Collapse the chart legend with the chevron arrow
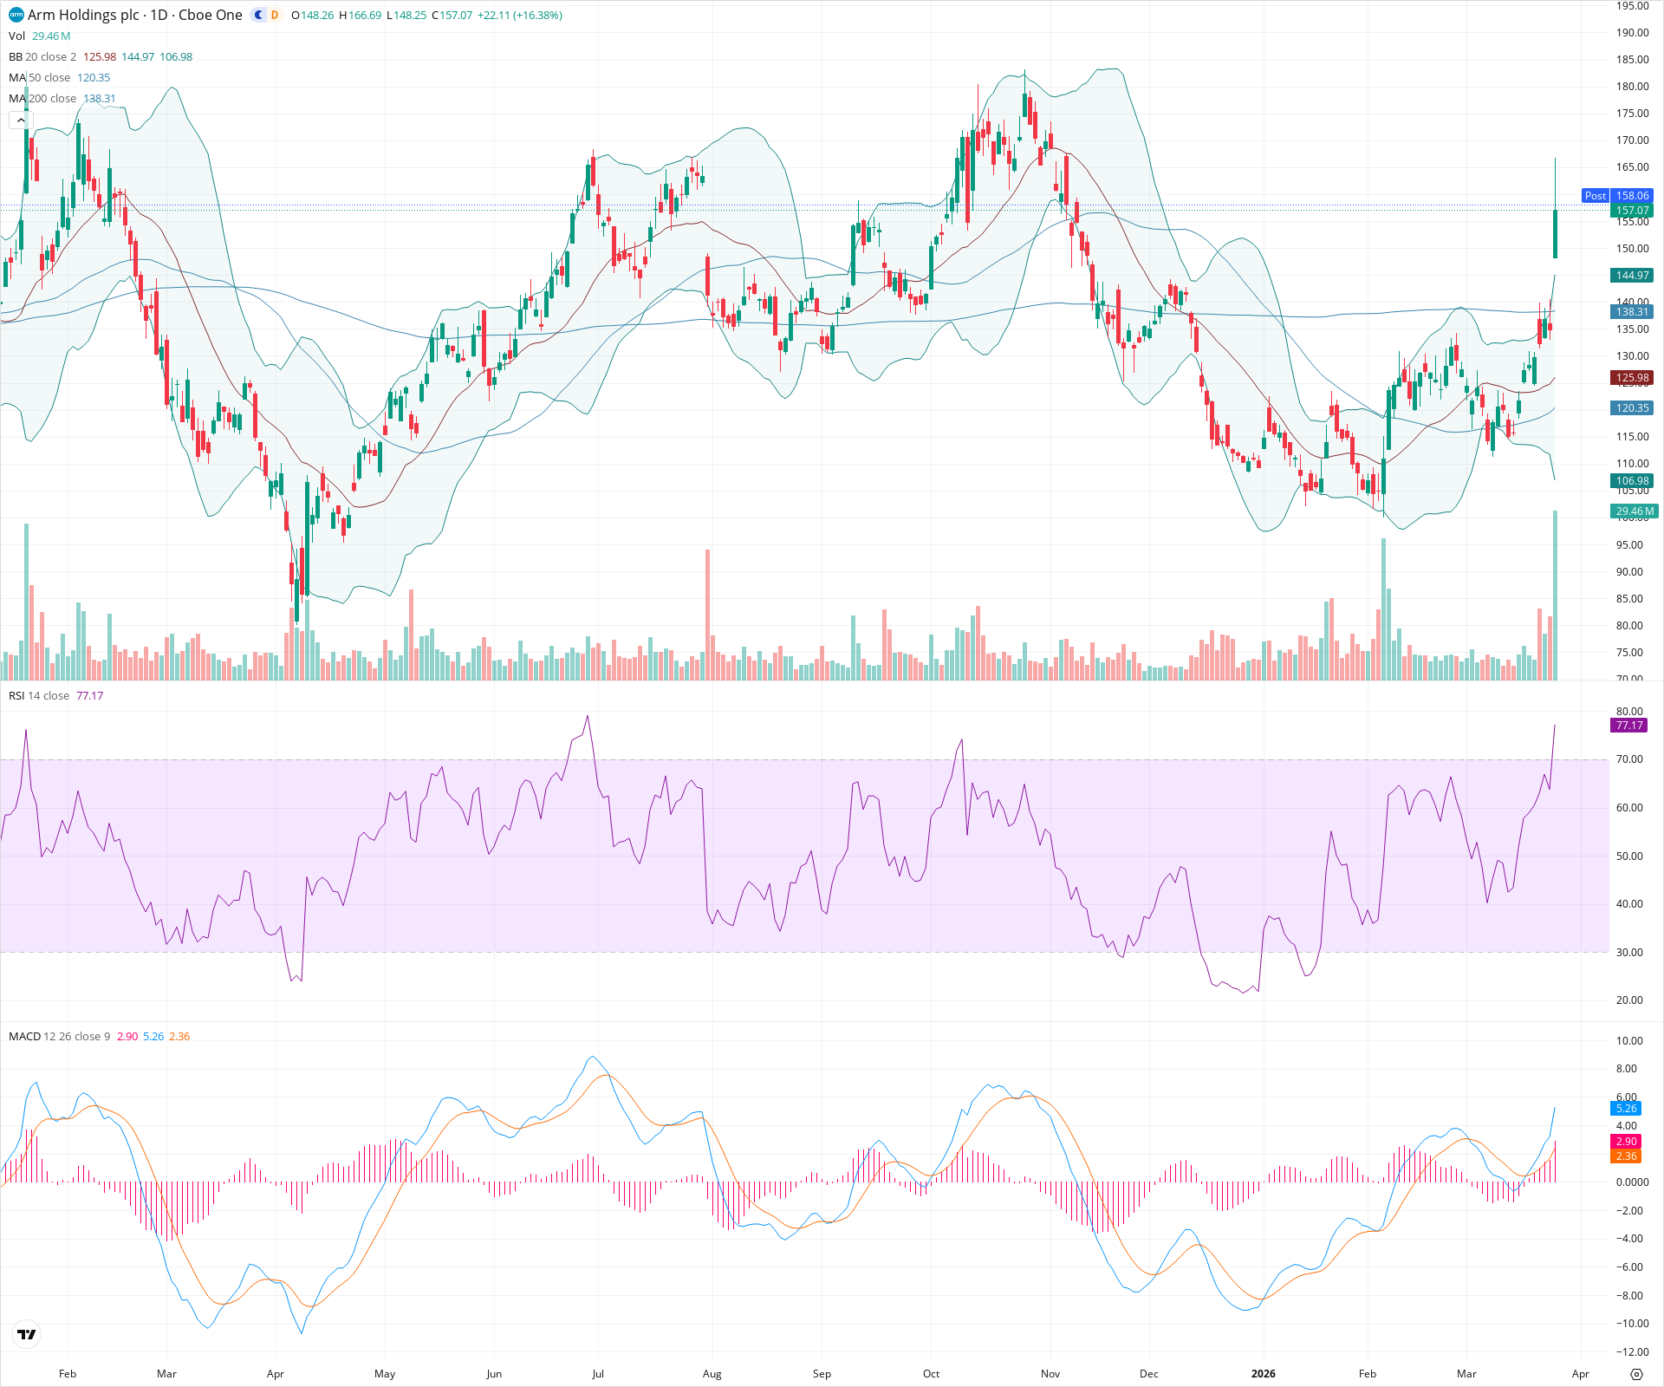This screenshot has height=1387, width=1664. point(20,120)
